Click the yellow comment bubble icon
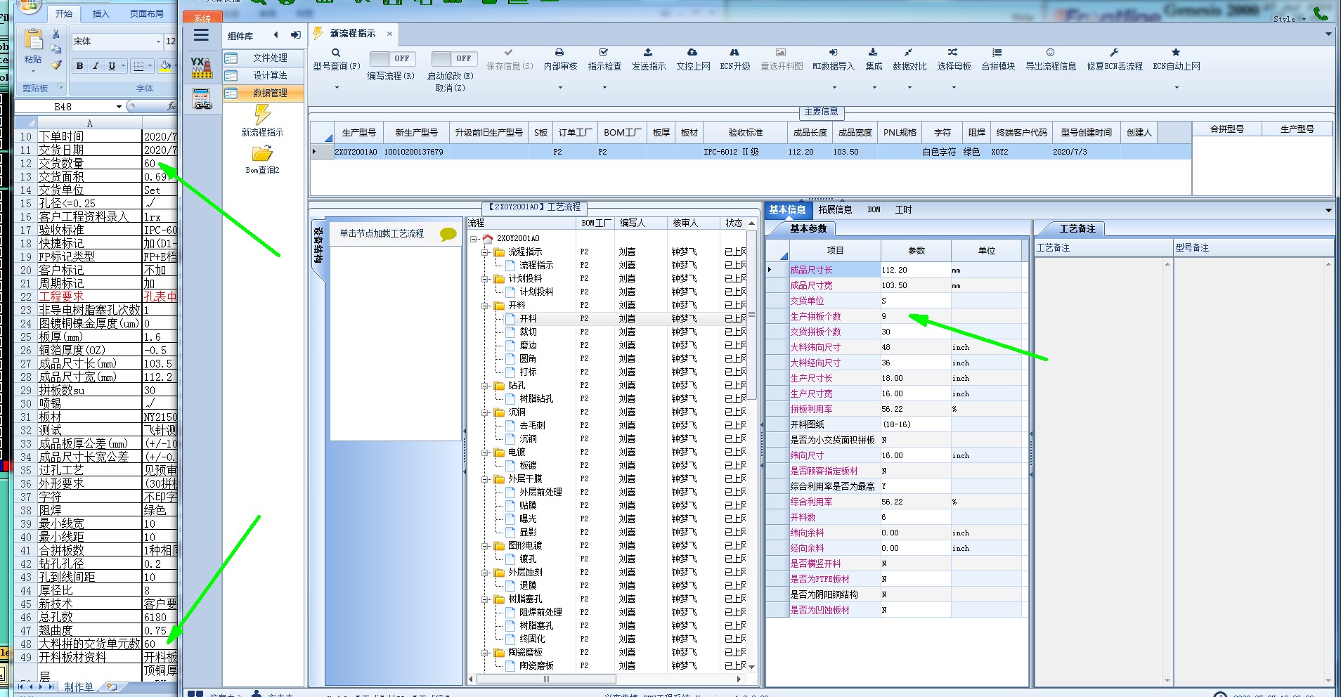1341x697 pixels. [448, 234]
